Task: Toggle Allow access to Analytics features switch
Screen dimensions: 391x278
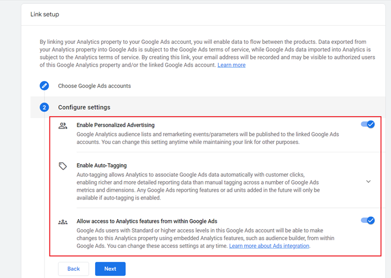Action: 368,220
